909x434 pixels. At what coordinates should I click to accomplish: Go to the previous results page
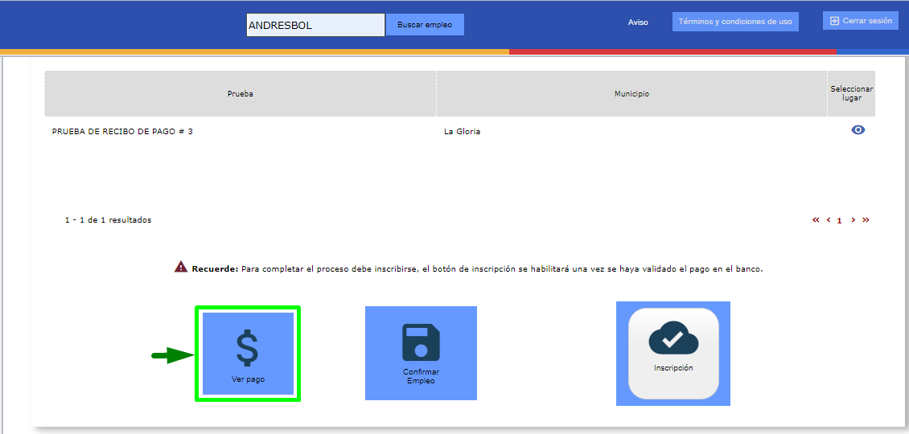point(829,219)
